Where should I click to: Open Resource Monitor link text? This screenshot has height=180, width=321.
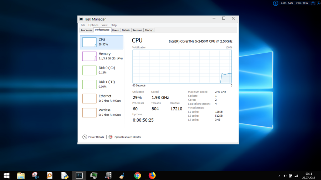pyautogui.click(x=128, y=137)
